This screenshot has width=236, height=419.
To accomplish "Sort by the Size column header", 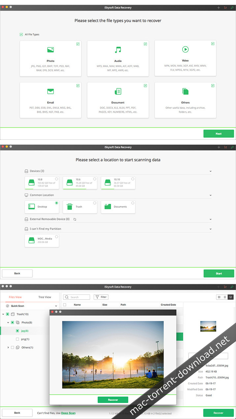I will coord(105,305).
